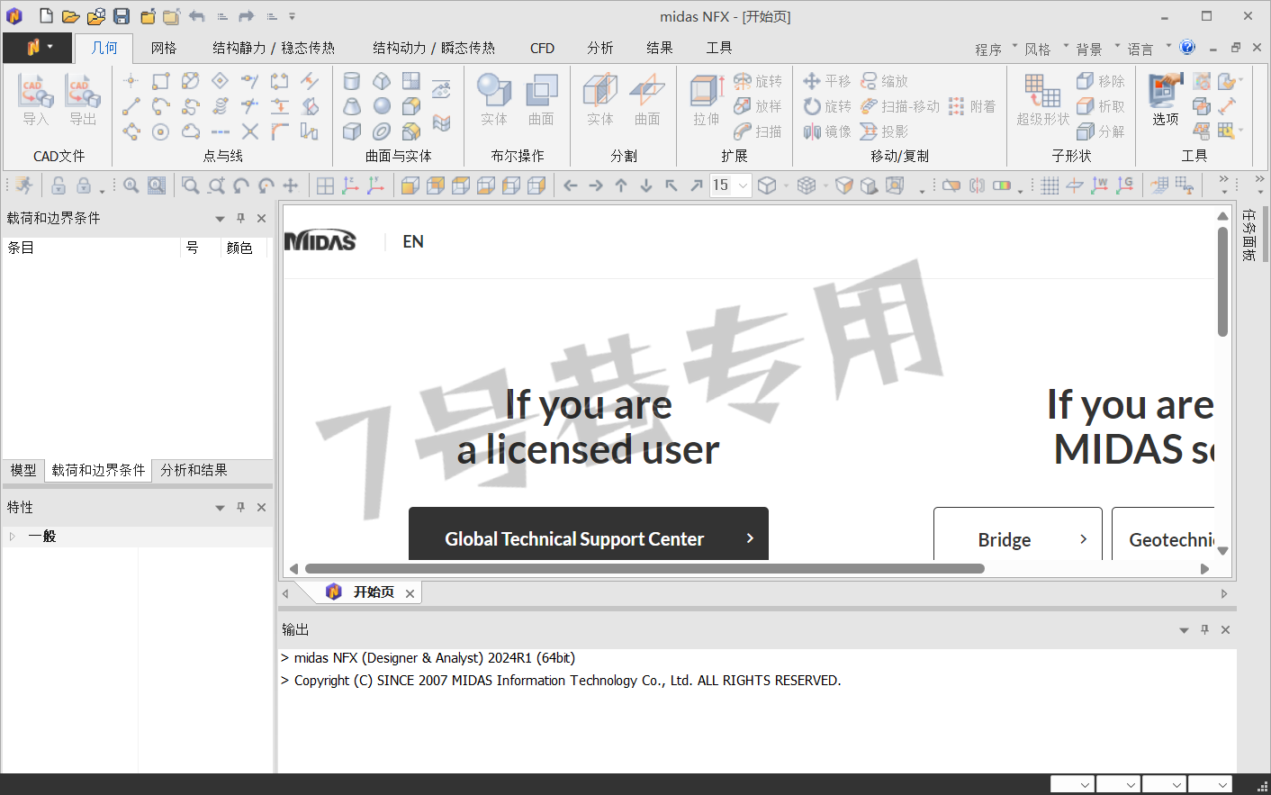The height and width of the screenshot is (795, 1271).
Task: Click the 分解 explode sub-shape tool
Action: 1101,131
